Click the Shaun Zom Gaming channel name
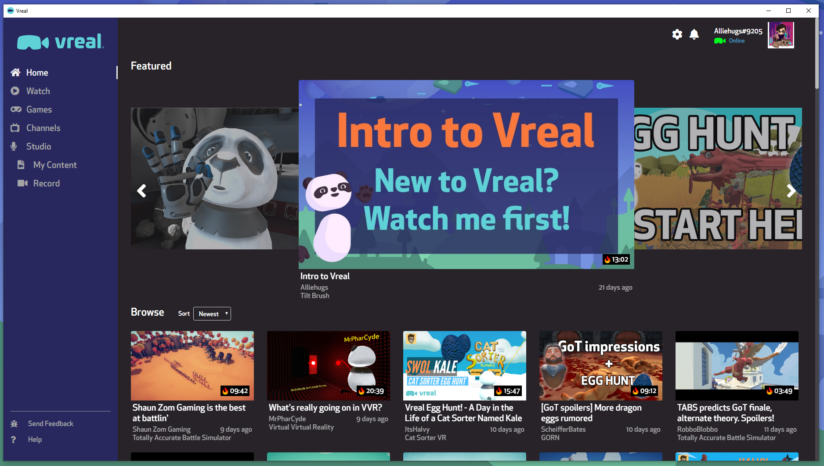 [x=162, y=429]
